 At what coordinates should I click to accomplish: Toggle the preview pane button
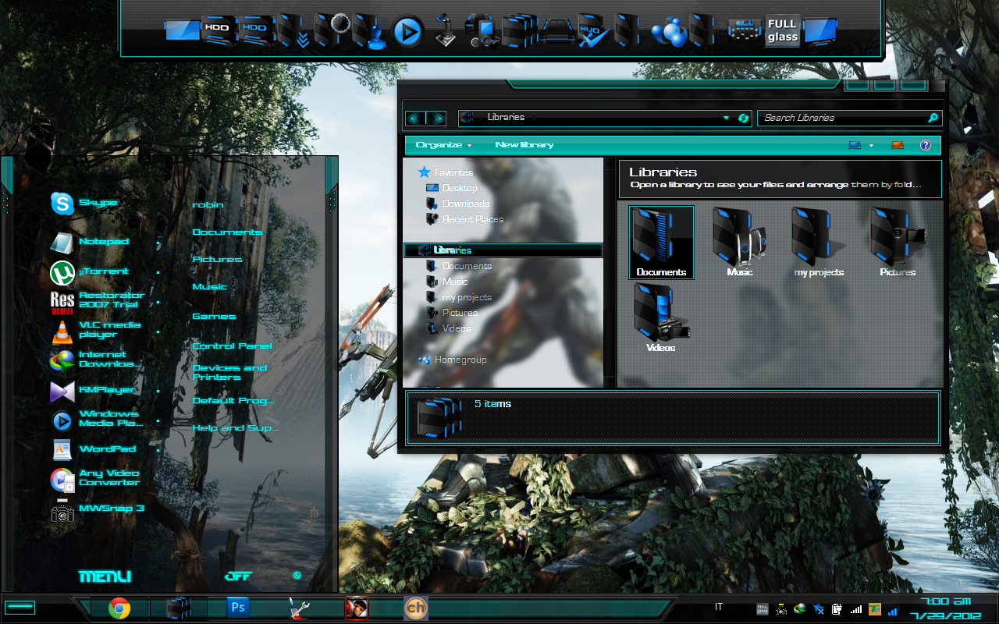(898, 145)
